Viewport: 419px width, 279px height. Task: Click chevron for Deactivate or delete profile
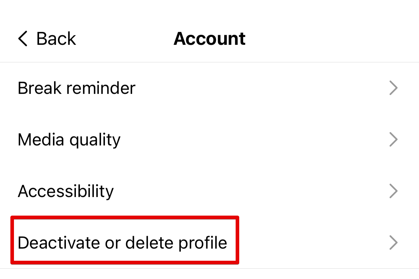click(393, 243)
